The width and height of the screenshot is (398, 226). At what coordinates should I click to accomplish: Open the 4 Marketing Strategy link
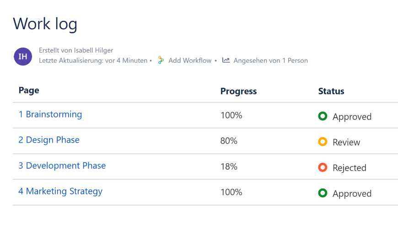[x=60, y=191]
